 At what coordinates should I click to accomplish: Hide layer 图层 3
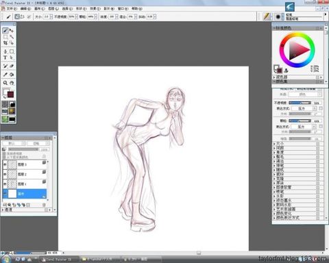point(5,164)
